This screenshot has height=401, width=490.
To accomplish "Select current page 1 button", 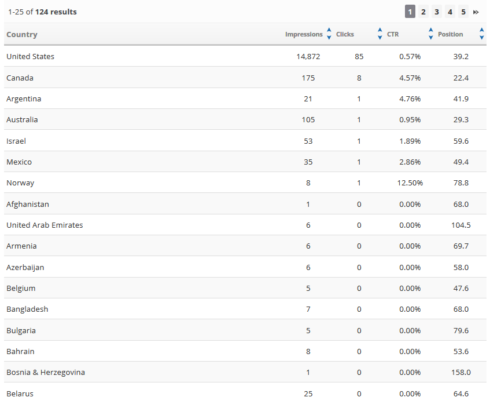I will click(410, 12).
